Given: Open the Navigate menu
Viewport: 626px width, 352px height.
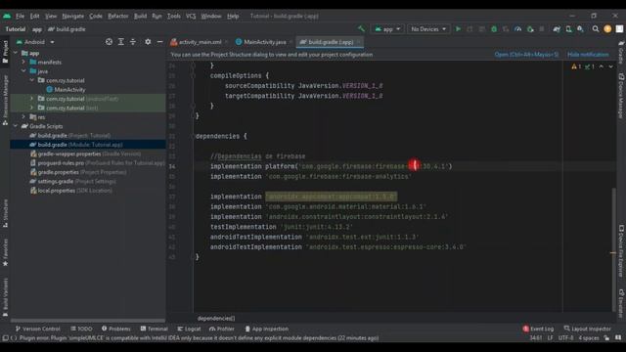Looking at the screenshot, I should coord(73,17).
